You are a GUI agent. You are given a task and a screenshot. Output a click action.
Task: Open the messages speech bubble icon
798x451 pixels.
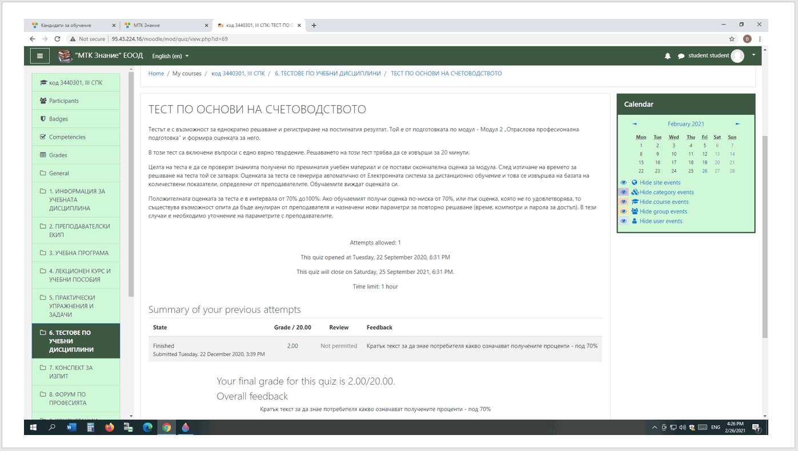pyautogui.click(x=681, y=56)
